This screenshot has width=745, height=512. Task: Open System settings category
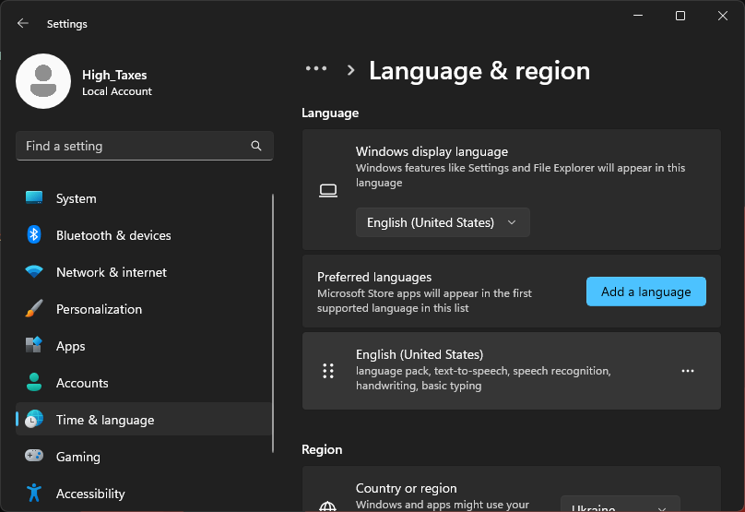pyautogui.click(x=76, y=198)
